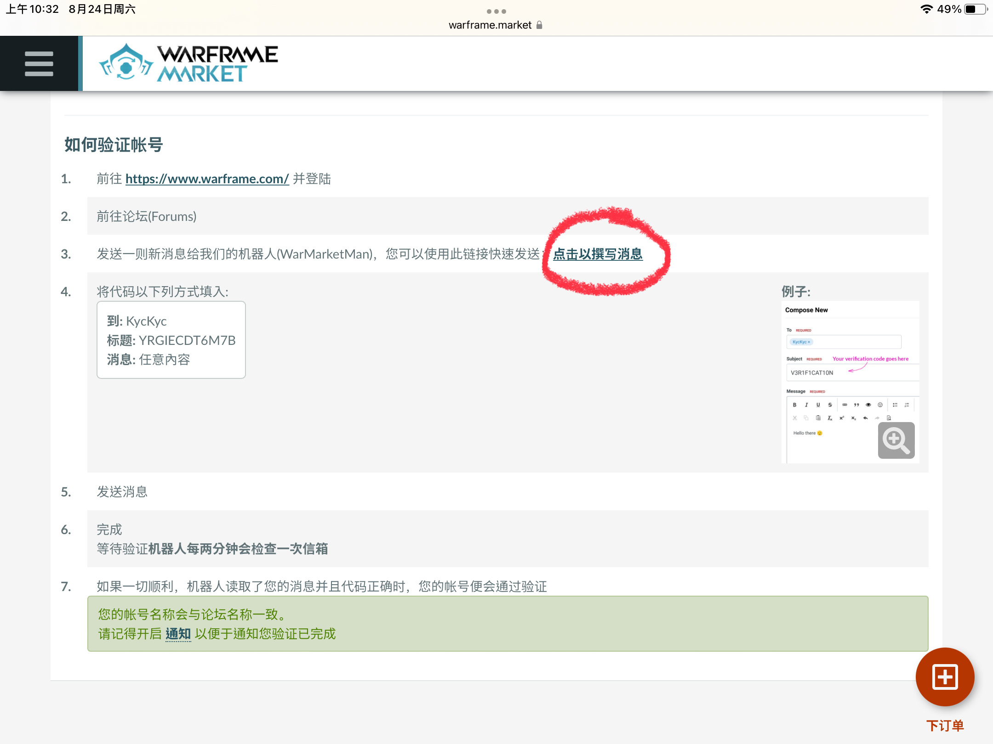Open the Compose New example screenshot
The height and width of the screenshot is (744, 993).
coord(850,382)
